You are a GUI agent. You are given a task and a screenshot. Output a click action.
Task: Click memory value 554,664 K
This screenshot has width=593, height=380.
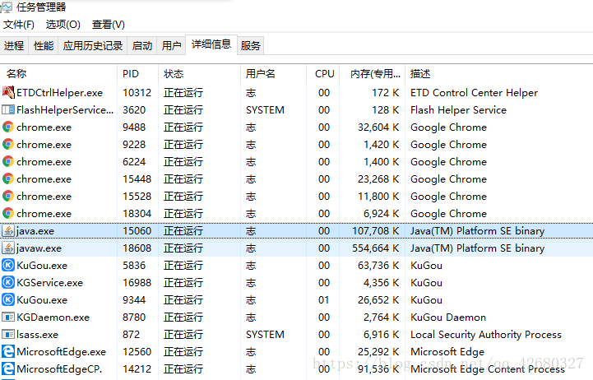click(x=376, y=248)
